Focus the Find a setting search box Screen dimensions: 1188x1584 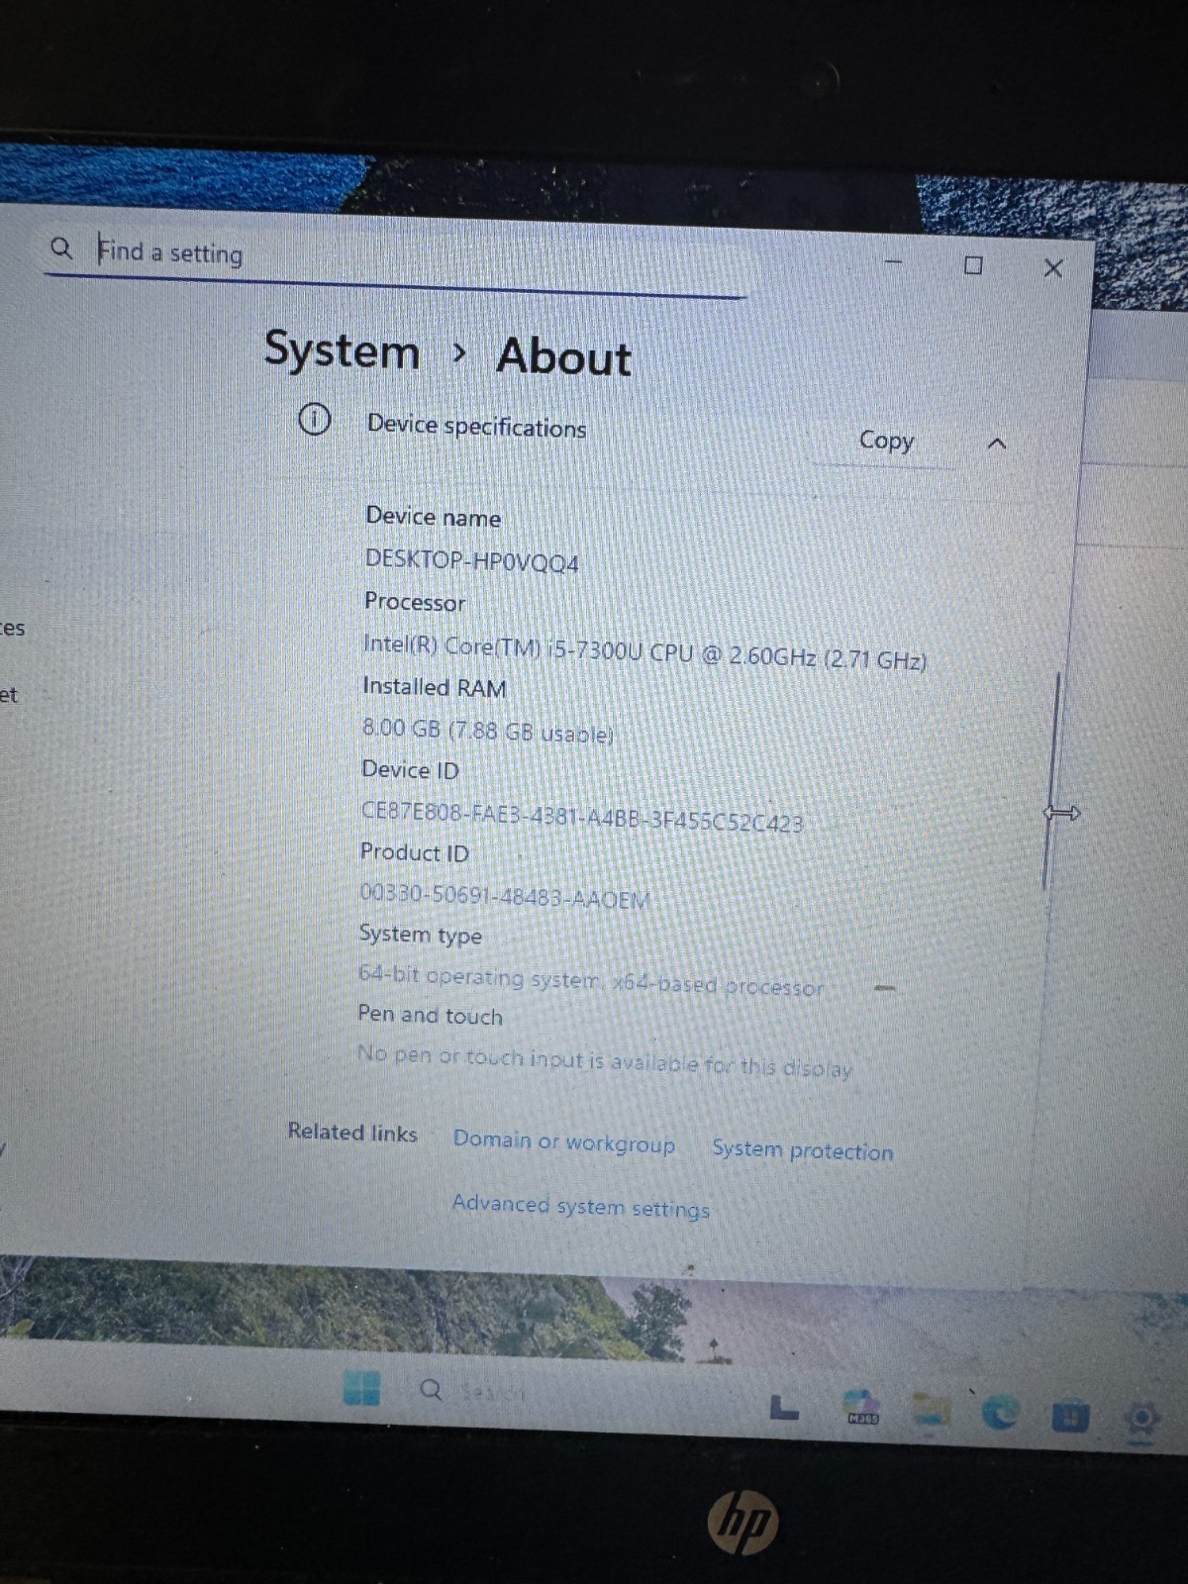pyautogui.click(x=396, y=259)
